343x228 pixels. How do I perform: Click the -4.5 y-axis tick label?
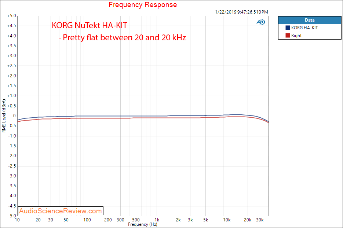point(12,206)
